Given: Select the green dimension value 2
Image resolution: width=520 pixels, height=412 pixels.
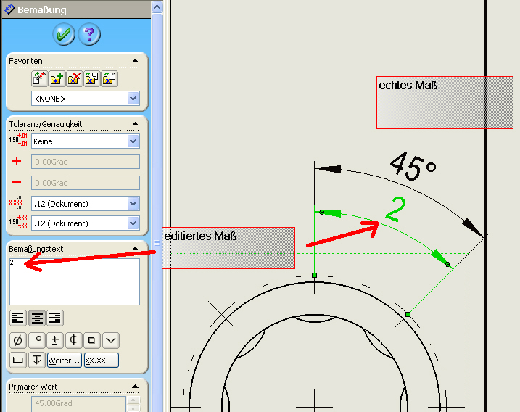Looking at the screenshot, I should pyautogui.click(x=394, y=210).
